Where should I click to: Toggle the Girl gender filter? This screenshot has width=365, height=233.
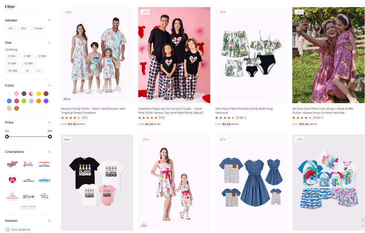point(10,28)
